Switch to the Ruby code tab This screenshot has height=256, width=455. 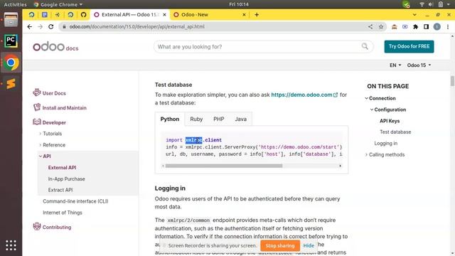(196, 119)
